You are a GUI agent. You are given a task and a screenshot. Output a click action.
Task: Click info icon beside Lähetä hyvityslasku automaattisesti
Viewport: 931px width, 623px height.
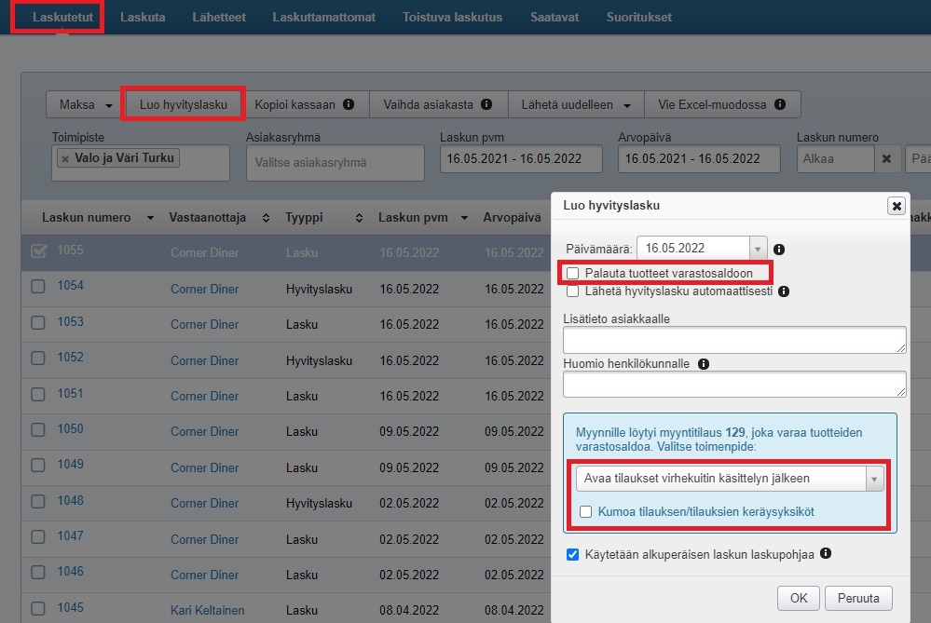point(784,291)
